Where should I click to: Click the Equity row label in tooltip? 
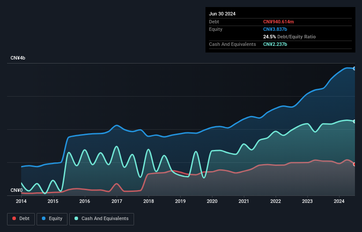[216, 29]
